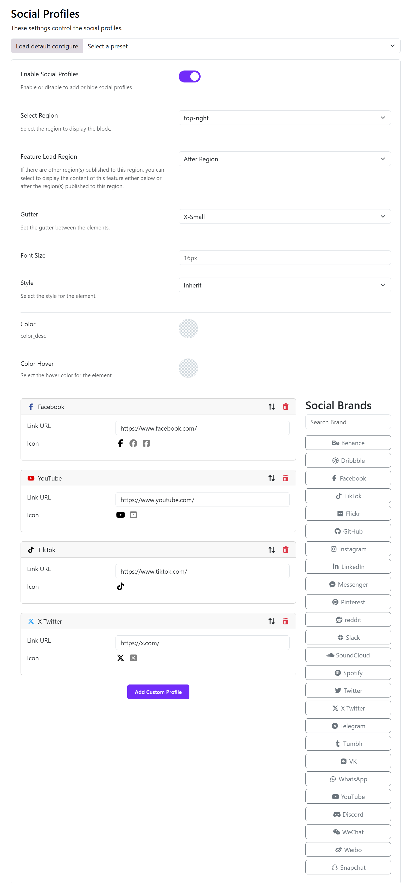Add the Messenger brand

348,584
